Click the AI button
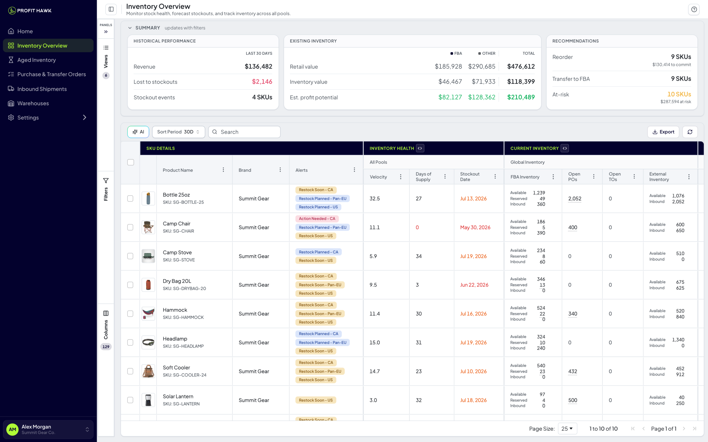708x442 pixels. [x=138, y=132]
